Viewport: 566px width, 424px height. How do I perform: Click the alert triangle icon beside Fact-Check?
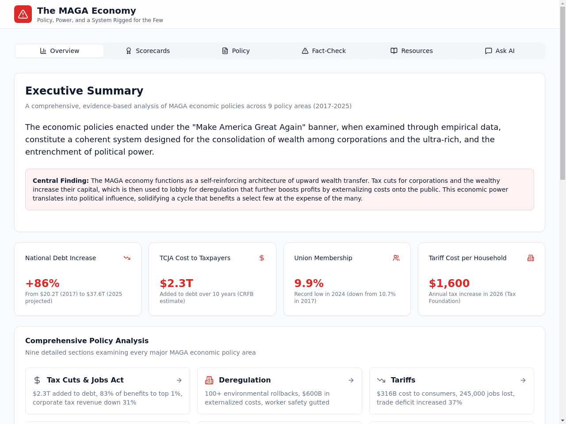(x=305, y=51)
